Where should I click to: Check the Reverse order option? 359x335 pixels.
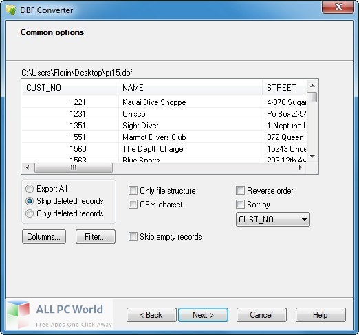pyautogui.click(x=240, y=190)
